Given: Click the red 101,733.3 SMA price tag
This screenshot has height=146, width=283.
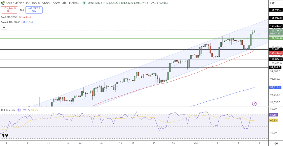Looking at the screenshot, I should click(x=276, y=53).
